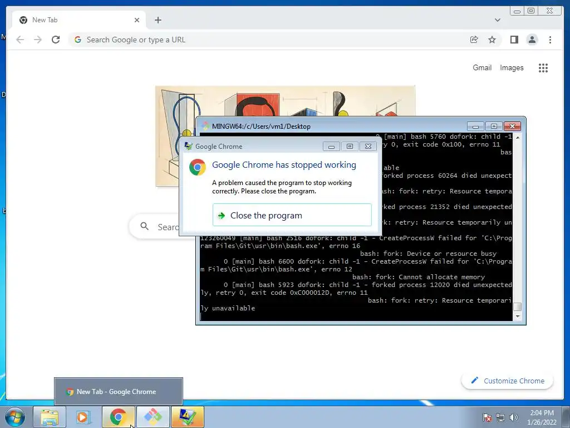Minimize the MINGW64 terminal window
The height and width of the screenshot is (428, 570).
click(x=475, y=127)
